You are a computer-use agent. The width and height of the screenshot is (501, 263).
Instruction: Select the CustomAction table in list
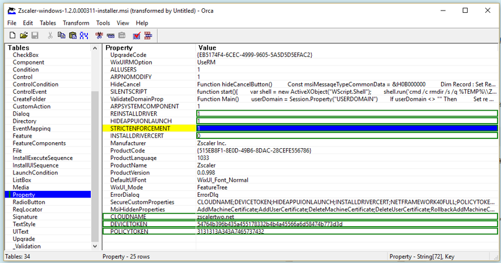point(32,107)
